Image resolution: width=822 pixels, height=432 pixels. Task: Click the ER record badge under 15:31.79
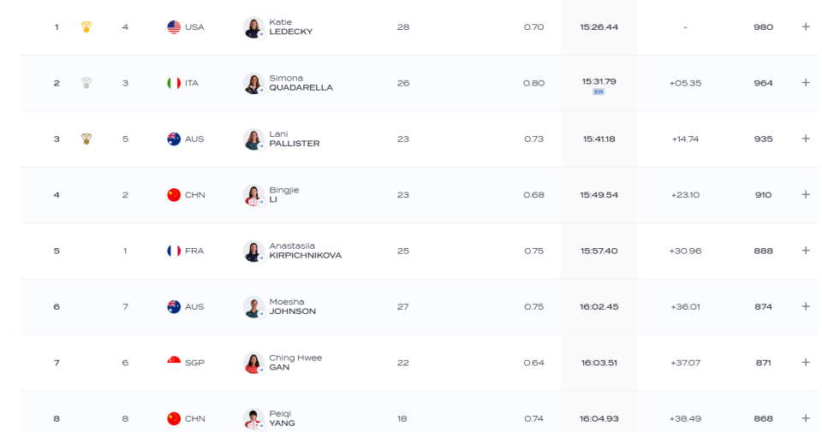click(x=599, y=92)
